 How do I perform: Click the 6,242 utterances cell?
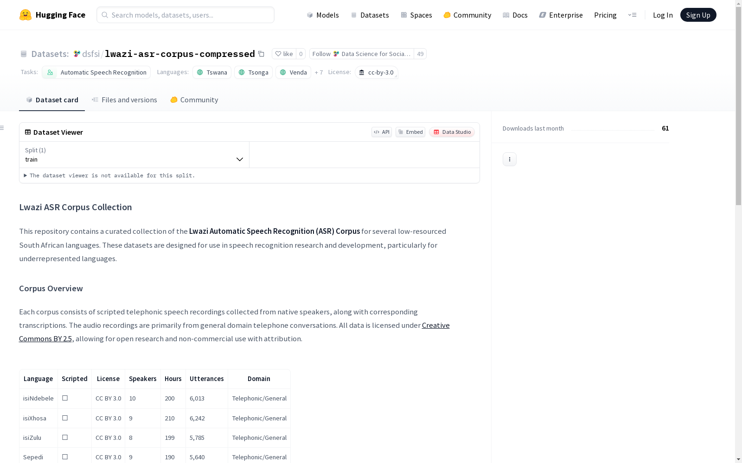click(x=207, y=418)
